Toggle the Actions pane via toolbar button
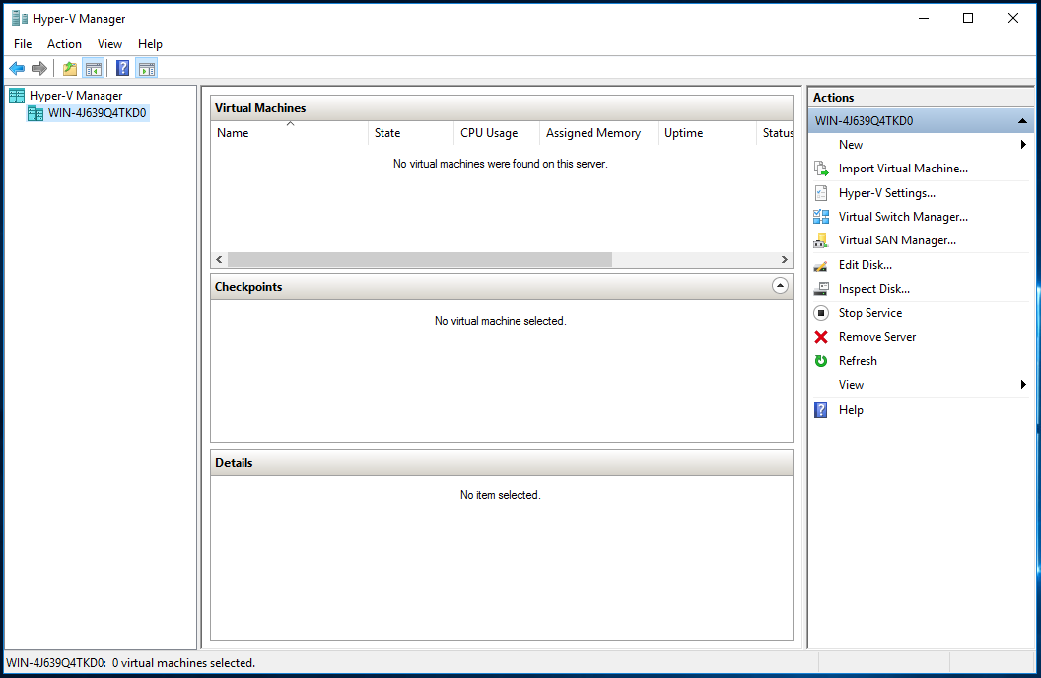This screenshot has width=1041, height=678. pos(146,67)
